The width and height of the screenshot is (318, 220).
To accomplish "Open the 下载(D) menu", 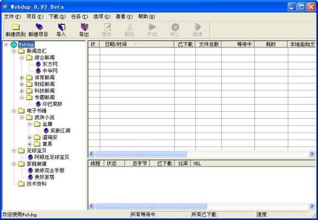I will [x=57, y=17].
